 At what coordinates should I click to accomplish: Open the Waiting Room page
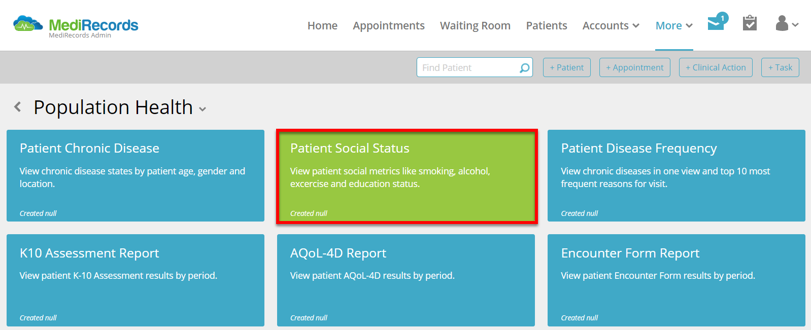[x=475, y=26]
